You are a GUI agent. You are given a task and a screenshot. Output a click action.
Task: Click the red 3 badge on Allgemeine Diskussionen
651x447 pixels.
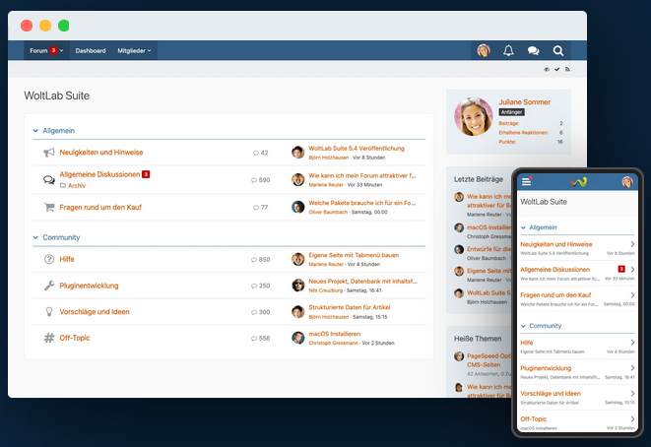[146, 174]
